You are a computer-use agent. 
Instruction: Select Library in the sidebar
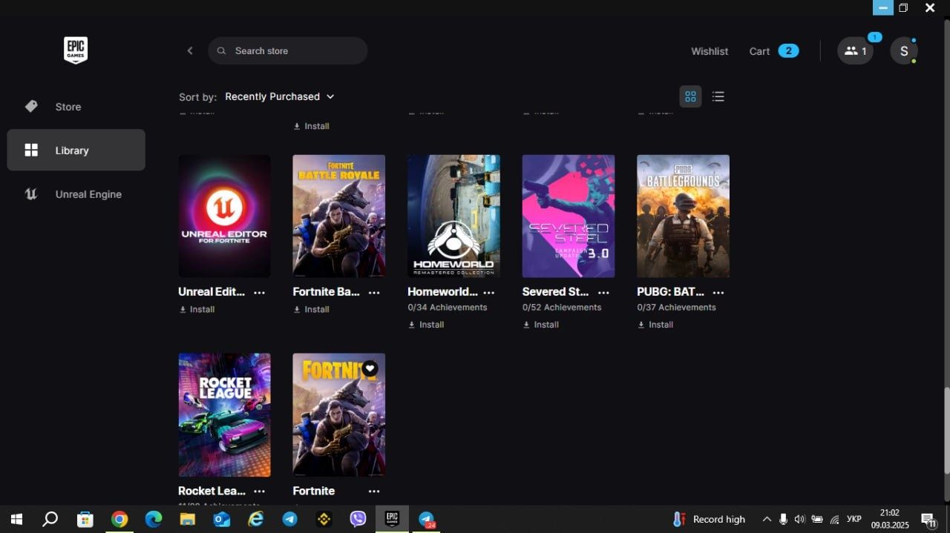tap(76, 150)
